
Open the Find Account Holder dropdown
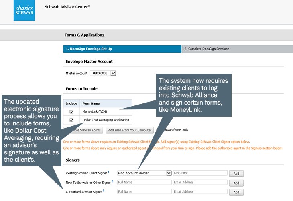(144, 173)
